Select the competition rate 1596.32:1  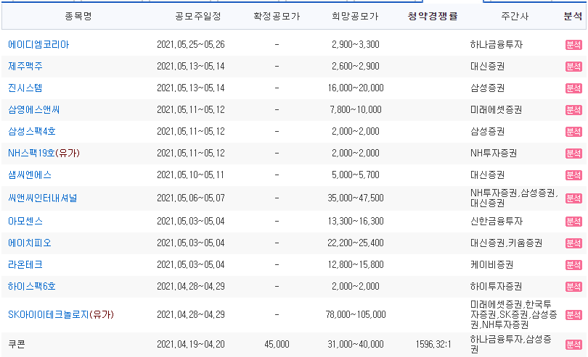coord(433,344)
